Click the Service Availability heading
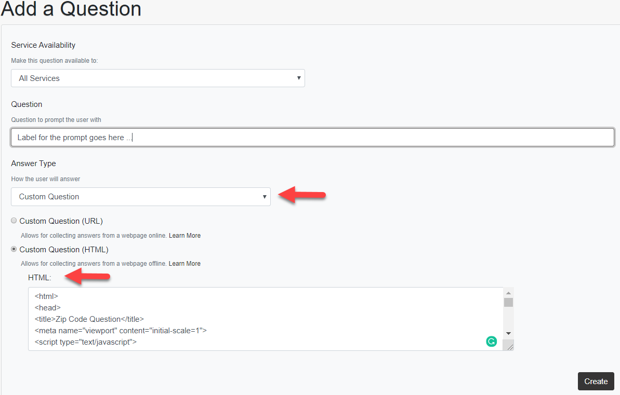620x395 pixels. 43,45
